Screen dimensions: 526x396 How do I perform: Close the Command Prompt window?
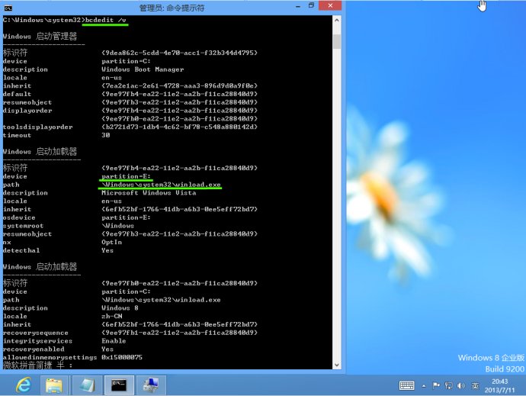(x=330, y=5)
